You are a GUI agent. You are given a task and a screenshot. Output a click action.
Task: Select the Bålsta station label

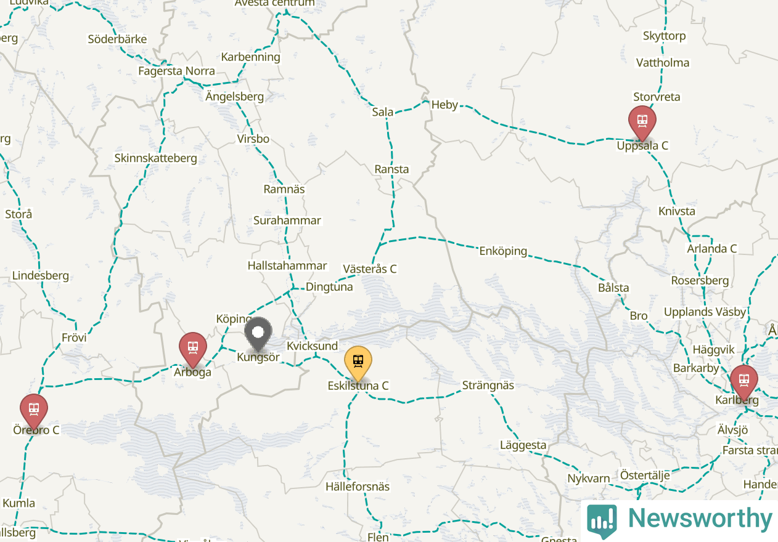[613, 288]
